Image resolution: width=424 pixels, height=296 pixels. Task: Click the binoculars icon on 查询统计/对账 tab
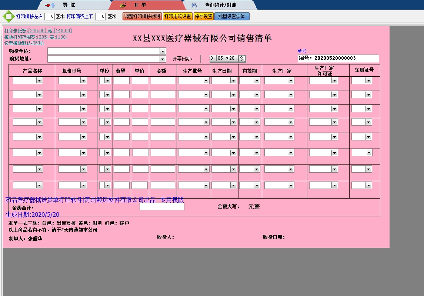(194, 5)
